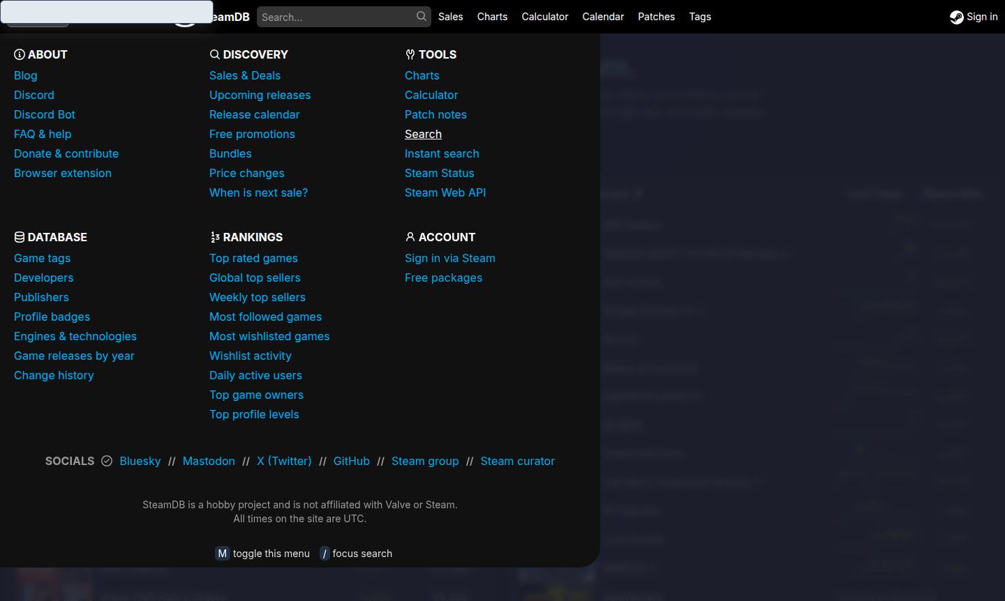Screen dimensions: 1005x601
Task: Click the wrench icon next to TOOLS heading
Action: [x=410, y=54]
